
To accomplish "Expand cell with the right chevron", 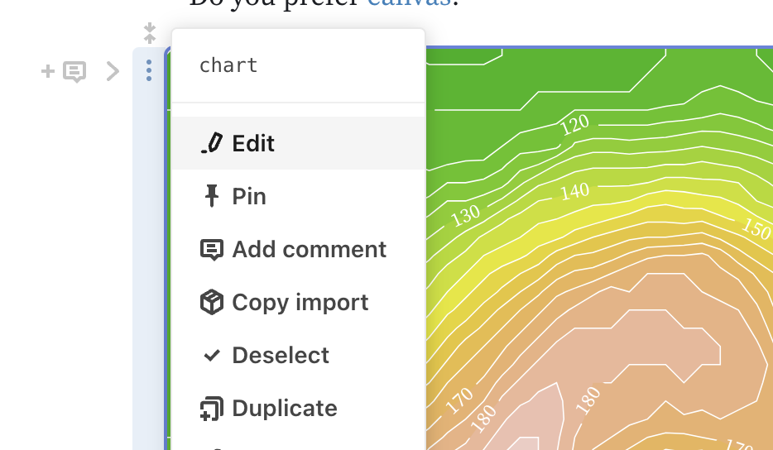I will coord(113,71).
